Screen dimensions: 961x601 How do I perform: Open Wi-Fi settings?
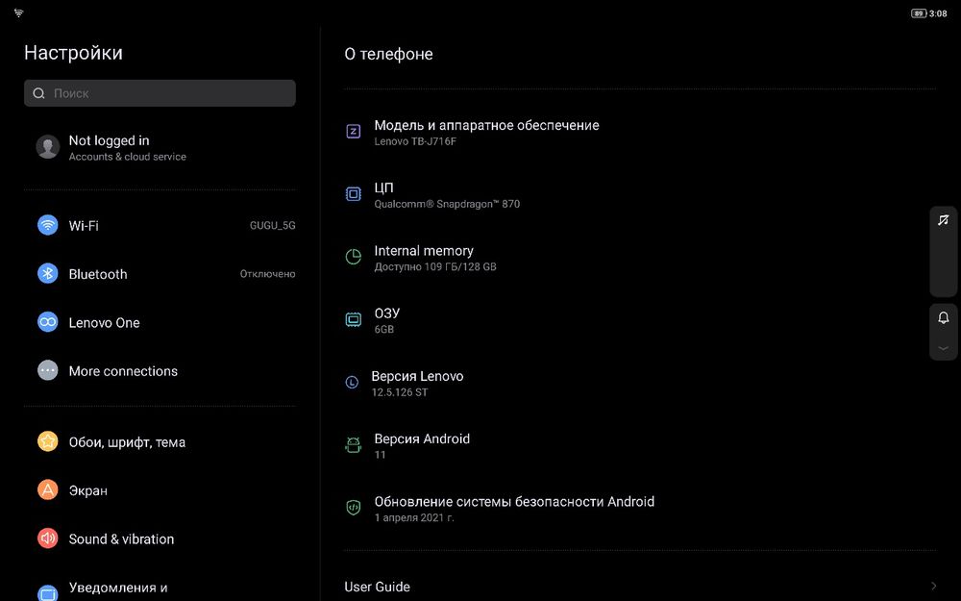(x=160, y=225)
